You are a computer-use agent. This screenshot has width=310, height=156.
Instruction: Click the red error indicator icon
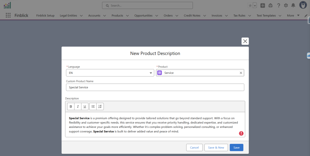pyautogui.click(x=241, y=133)
